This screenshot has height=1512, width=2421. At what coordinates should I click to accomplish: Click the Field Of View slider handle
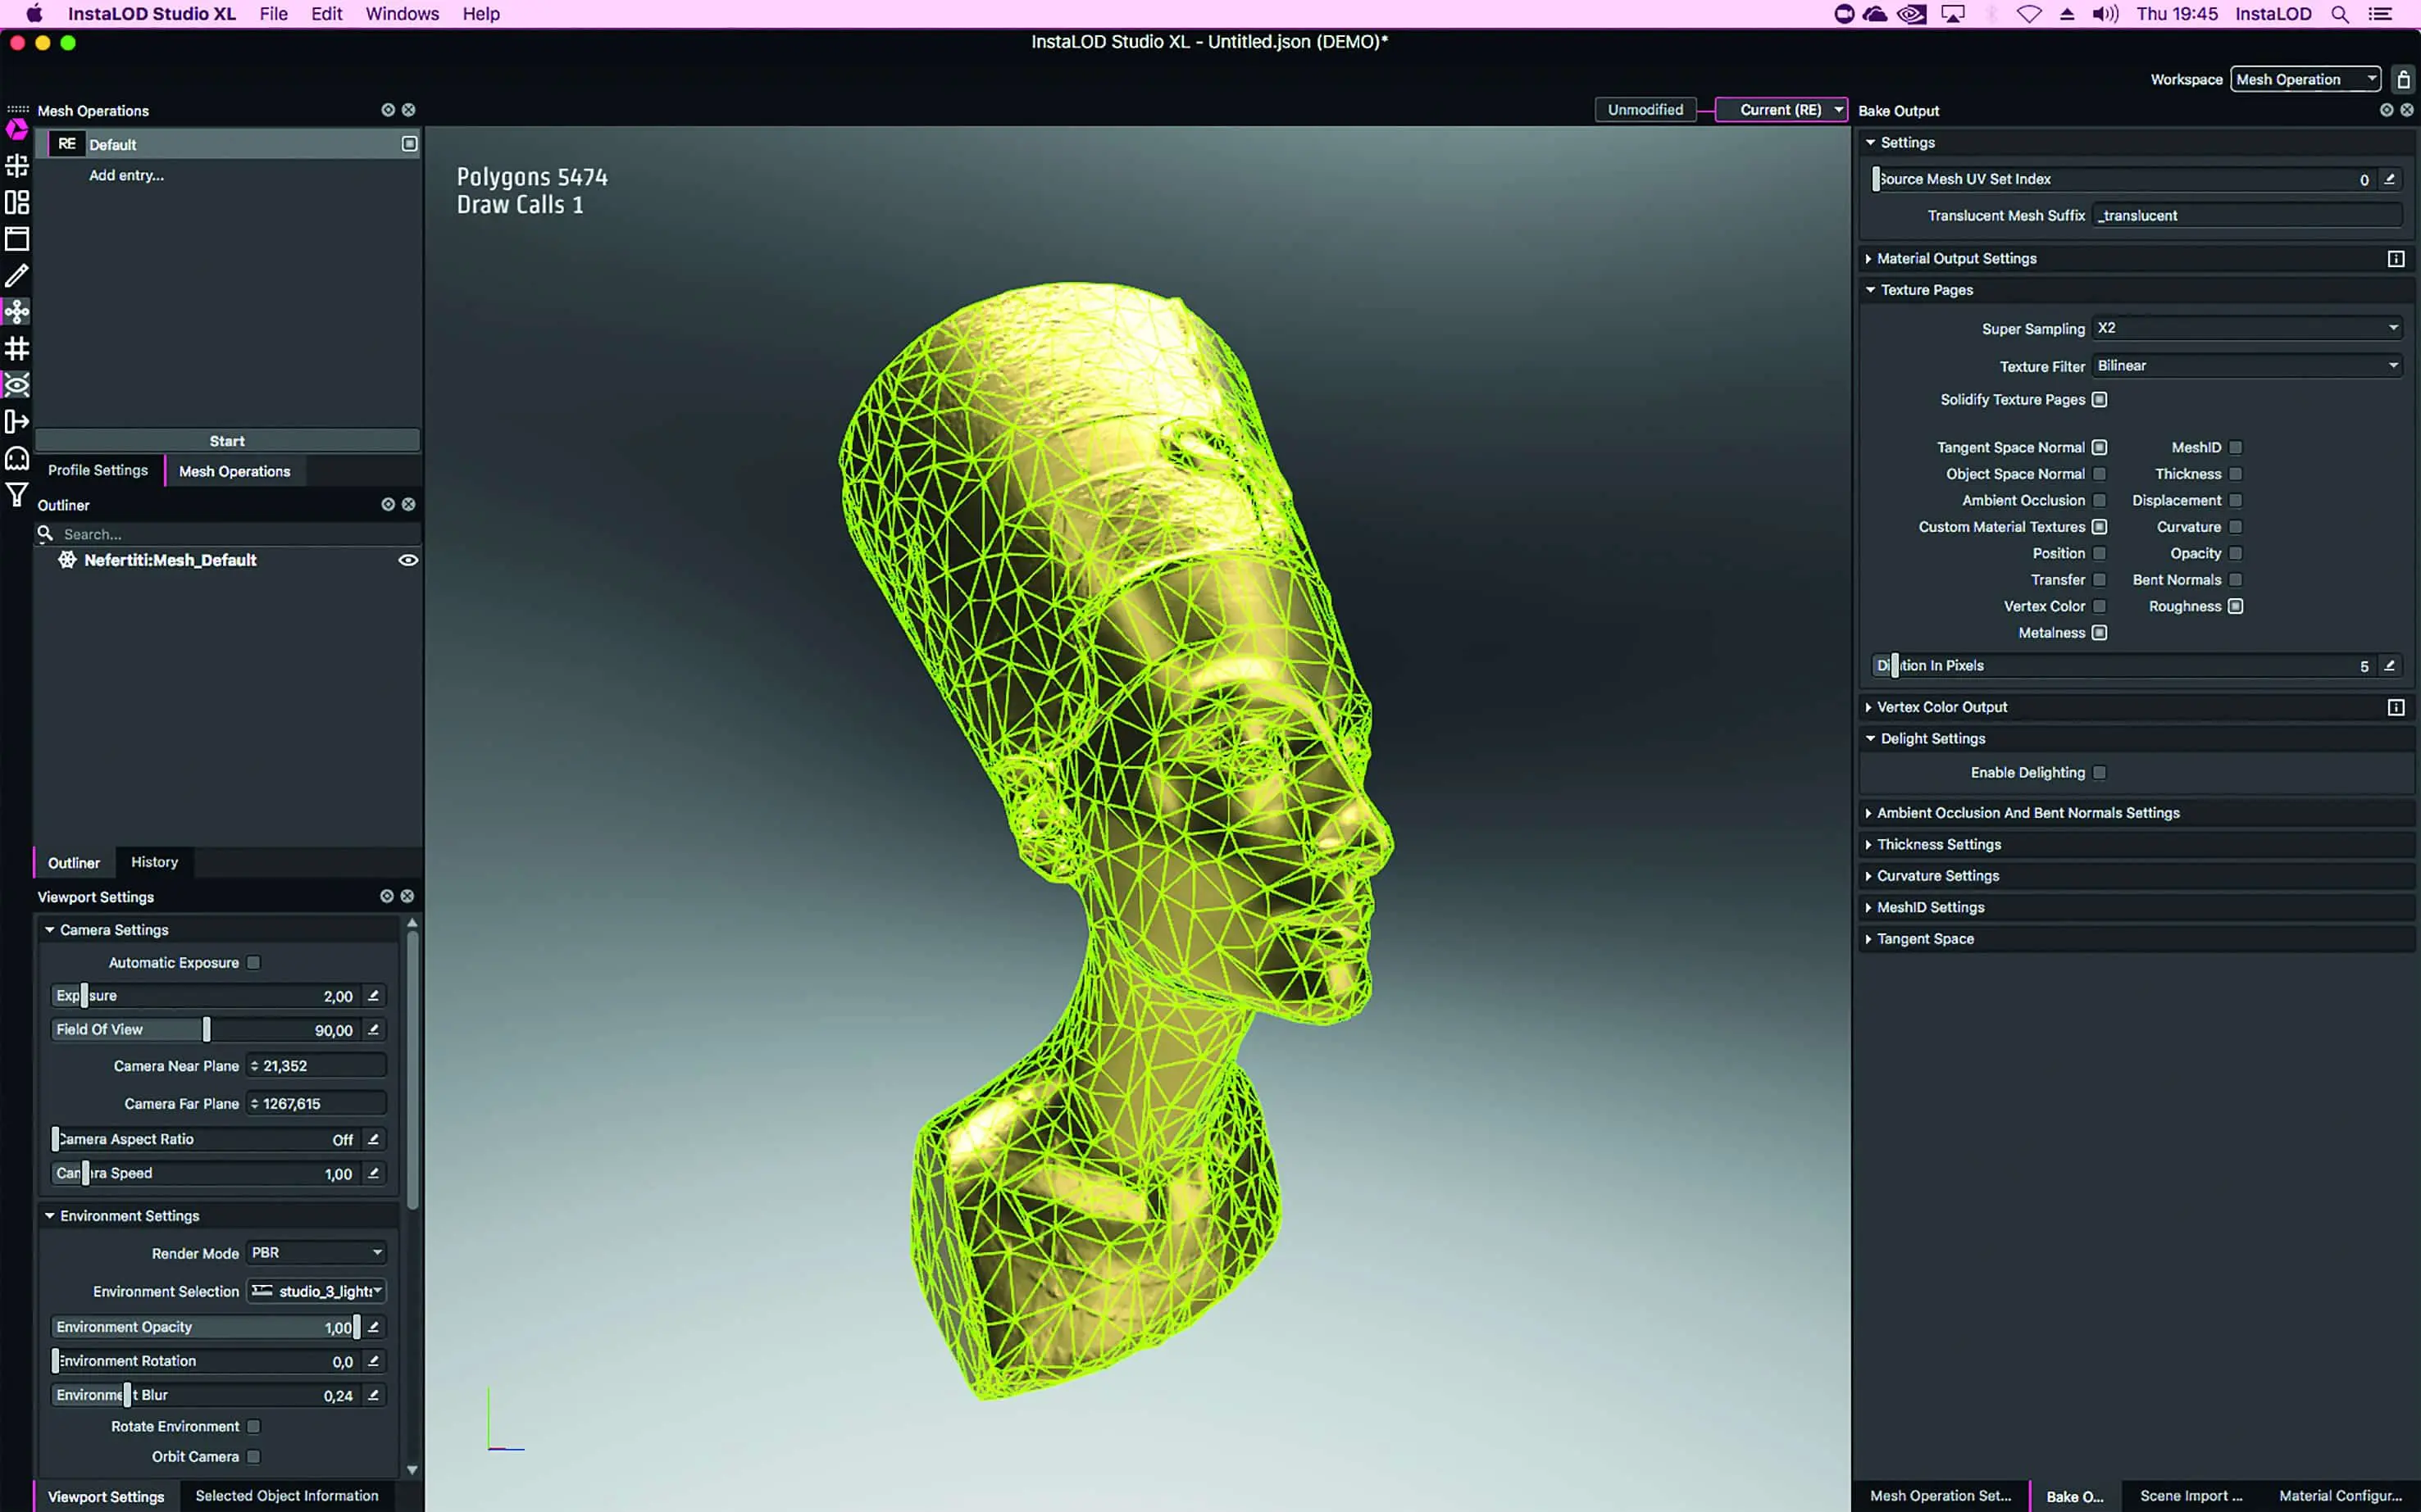[207, 1030]
